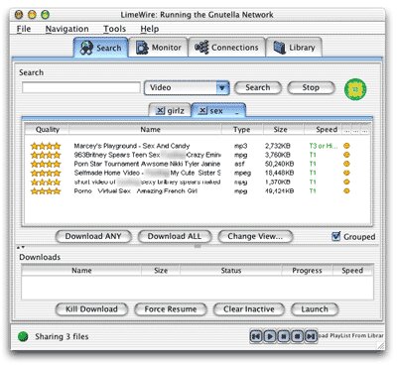Click the Search button
Screen dimensions: 397x365
point(258,88)
